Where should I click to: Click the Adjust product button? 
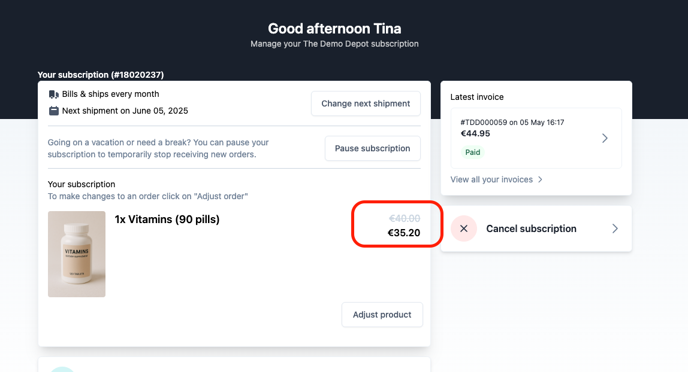382,315
